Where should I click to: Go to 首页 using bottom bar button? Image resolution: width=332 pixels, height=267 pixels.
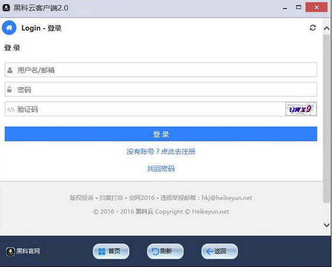(x=111, y=251)
